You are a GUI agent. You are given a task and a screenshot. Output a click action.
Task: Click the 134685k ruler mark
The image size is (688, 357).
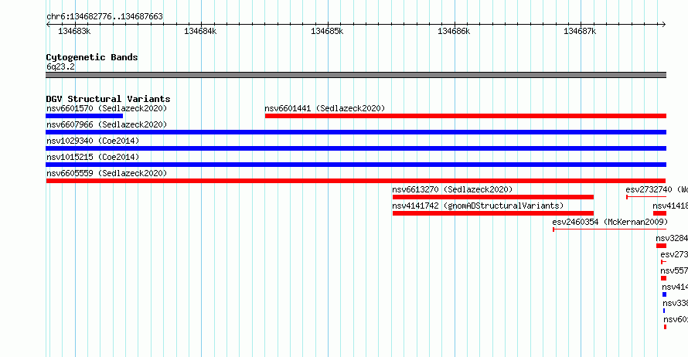pyautogui.click(x=327, y=31)
